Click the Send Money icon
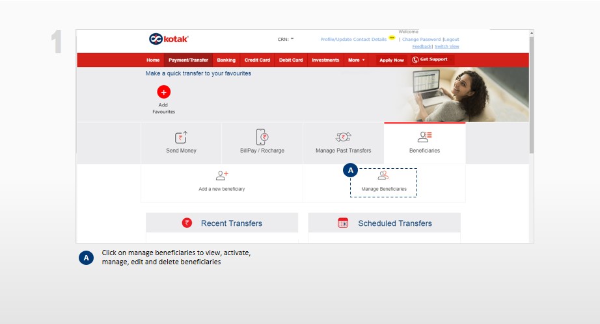This screenshot has width=600, height=324. coord(181,138)
